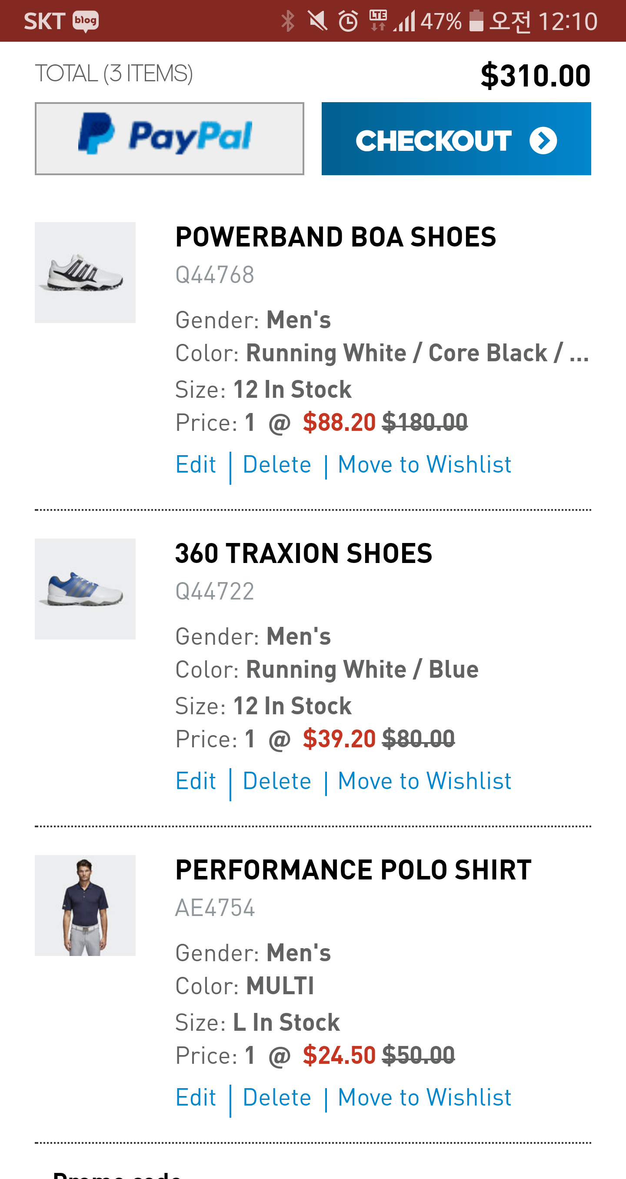Tap the battery icon in status bar
Viewport: 626px width, 1179px height.
click(476, 21)
